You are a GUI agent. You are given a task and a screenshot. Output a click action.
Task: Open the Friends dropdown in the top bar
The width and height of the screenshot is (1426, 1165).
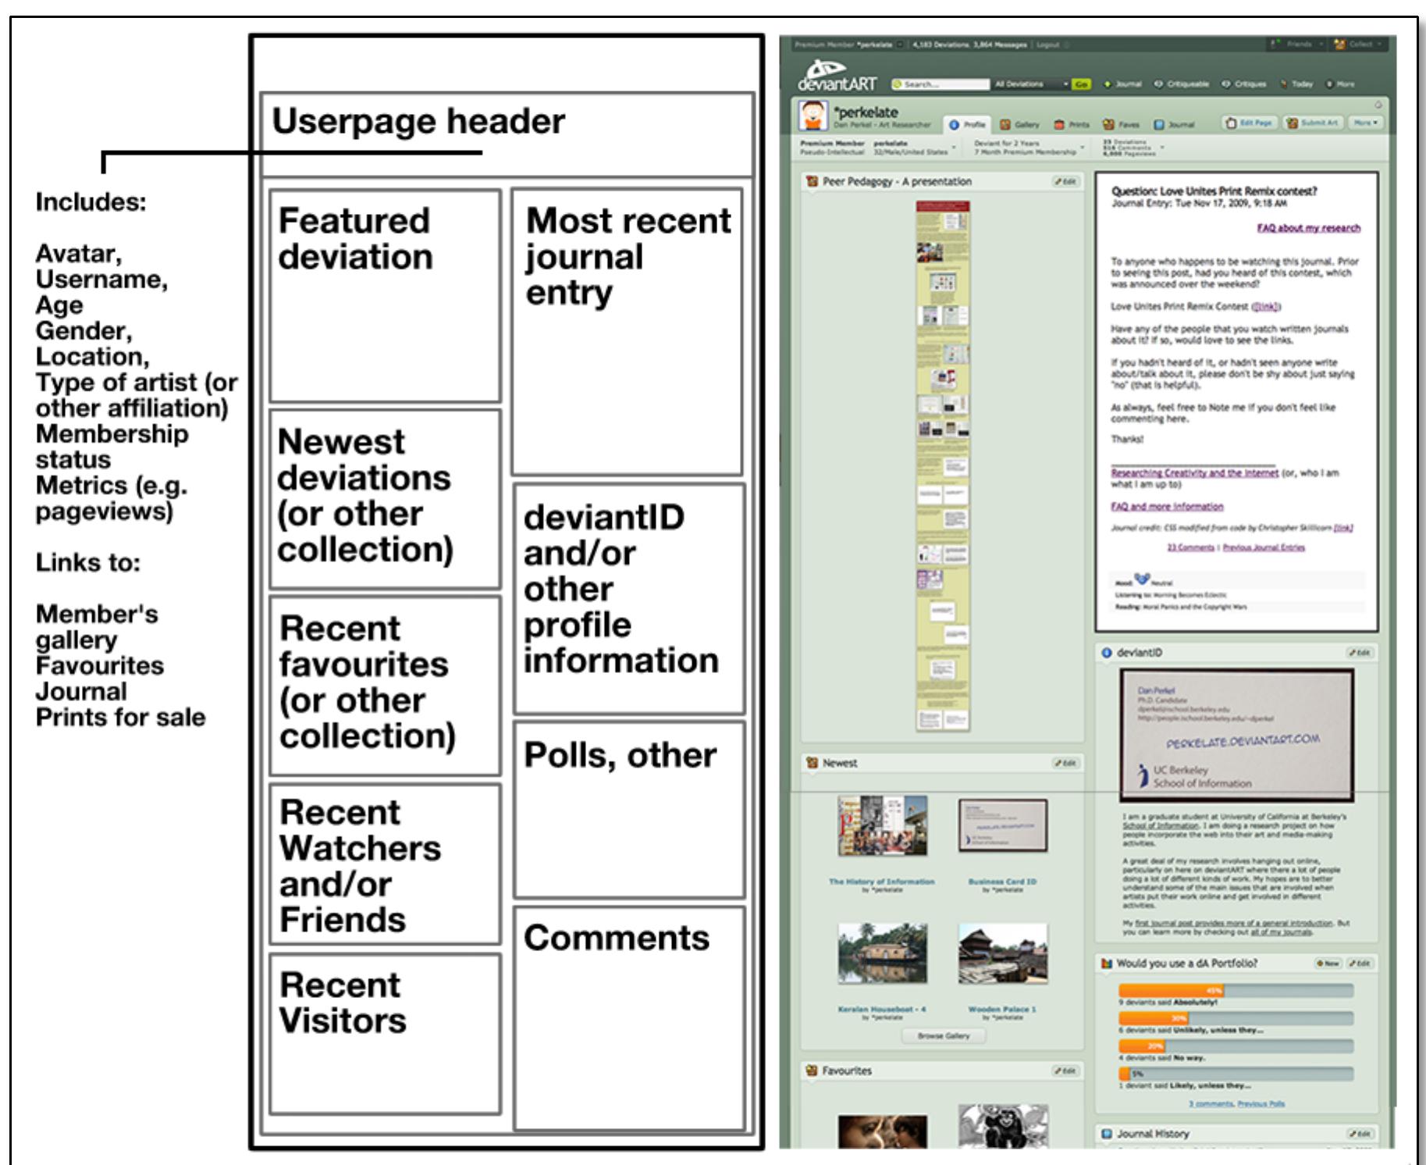(1300, 44)
